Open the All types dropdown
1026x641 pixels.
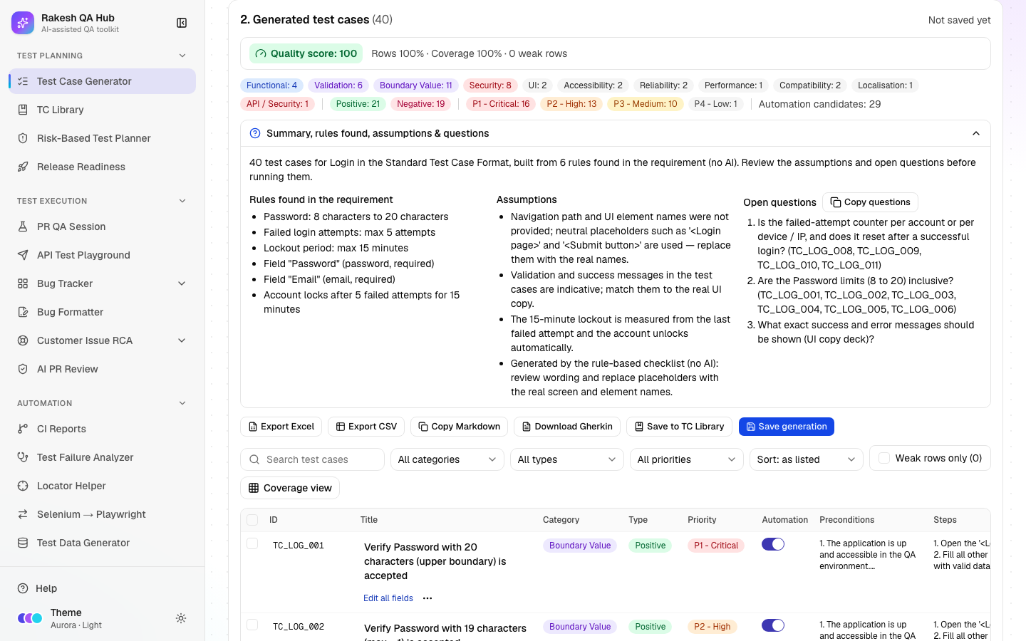point(566,459)
